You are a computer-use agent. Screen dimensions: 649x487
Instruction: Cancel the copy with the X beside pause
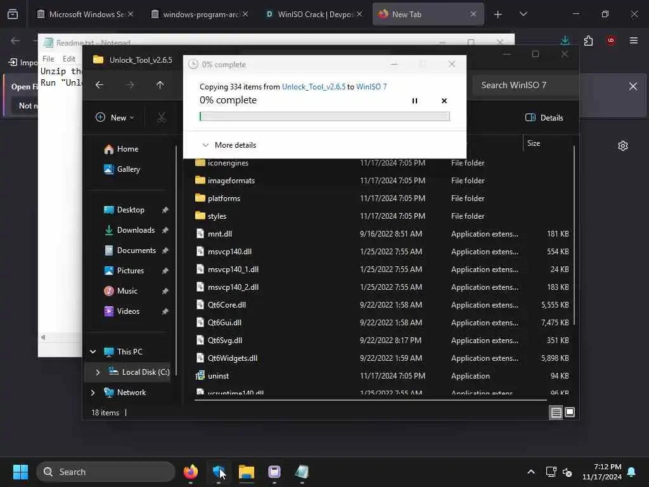click(x=444, y=101)
